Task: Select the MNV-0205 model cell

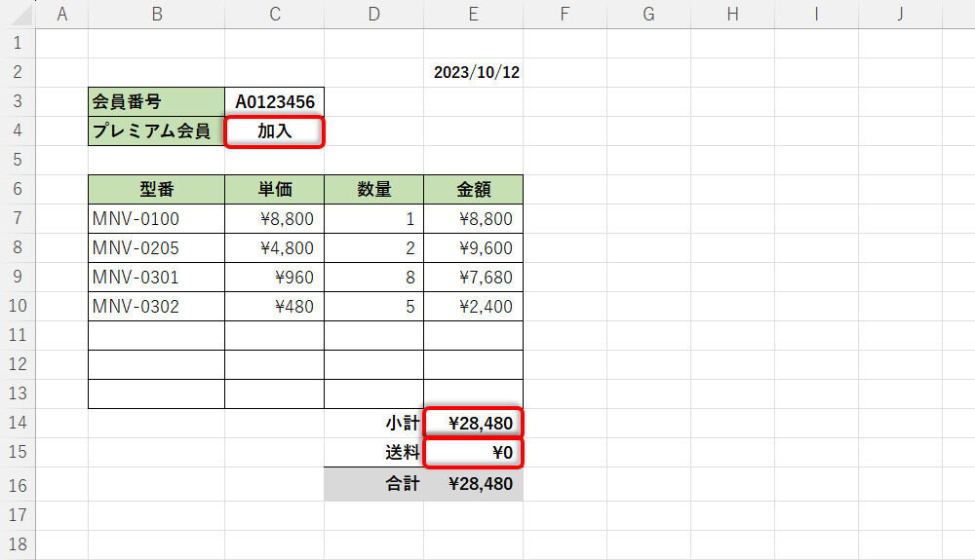Action: click(157, 247)
